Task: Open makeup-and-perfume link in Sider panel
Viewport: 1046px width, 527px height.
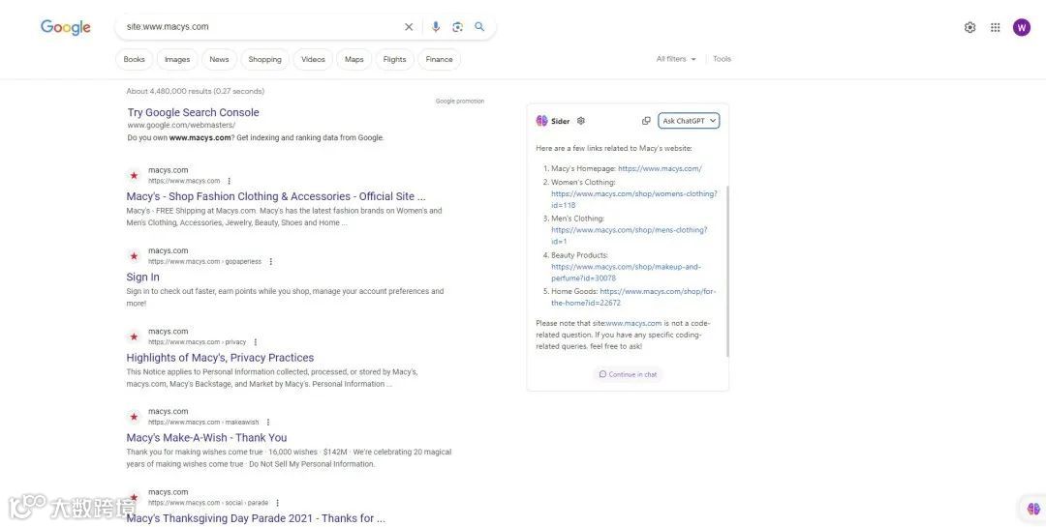Action: coord(626,273)
